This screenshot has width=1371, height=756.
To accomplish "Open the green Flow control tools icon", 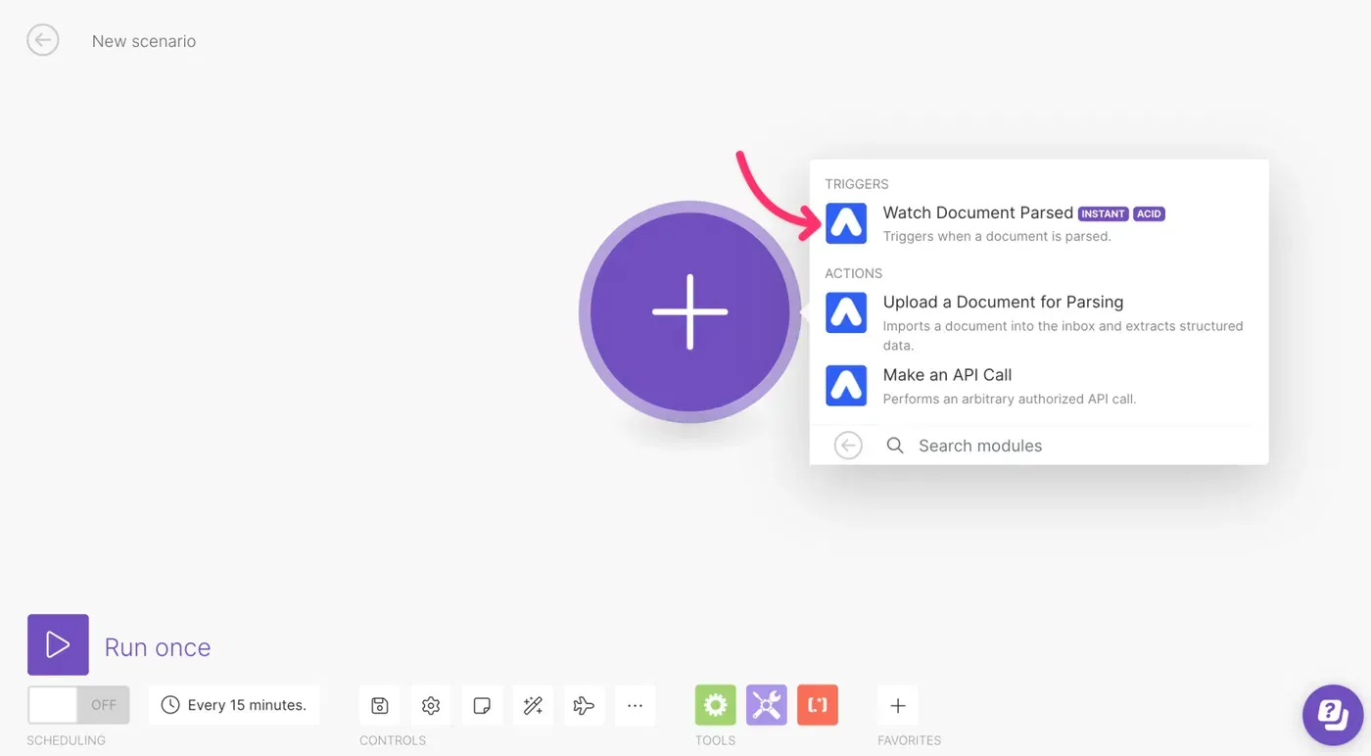I will coord(715,705).
